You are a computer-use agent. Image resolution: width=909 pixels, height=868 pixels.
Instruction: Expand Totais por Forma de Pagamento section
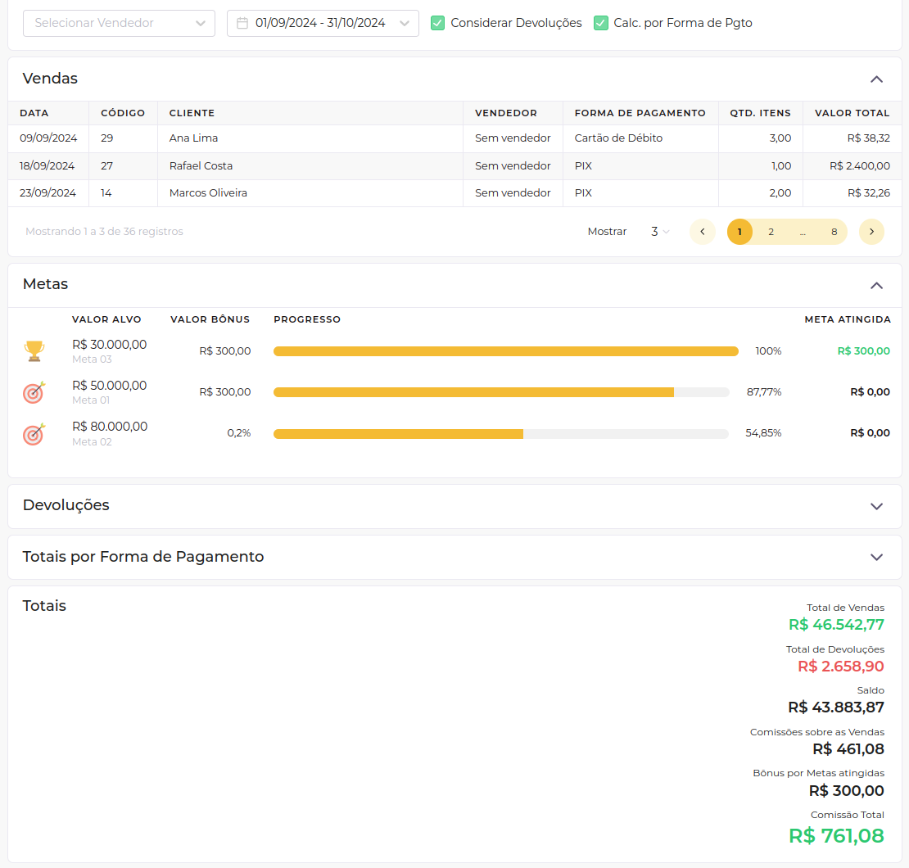click(876, 557)
